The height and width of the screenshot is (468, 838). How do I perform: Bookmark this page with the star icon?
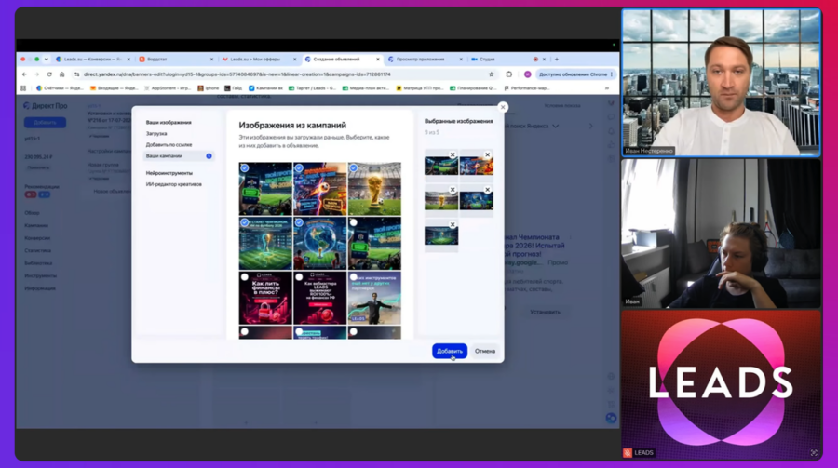pos(491,74)
